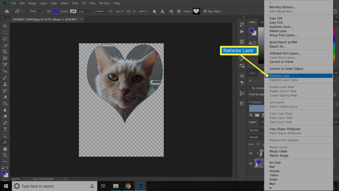Select the Move tool

pyautogui.click(x=5, y=26)
